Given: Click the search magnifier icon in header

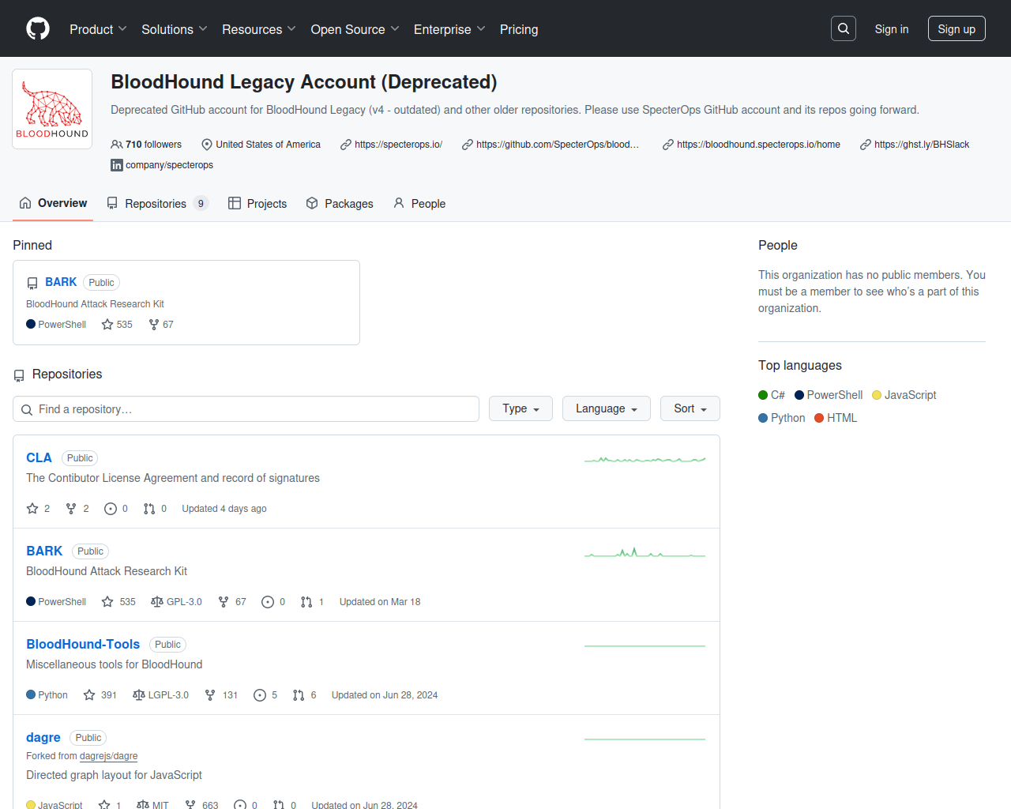Looking at the screenshot, I should (844, 28).
